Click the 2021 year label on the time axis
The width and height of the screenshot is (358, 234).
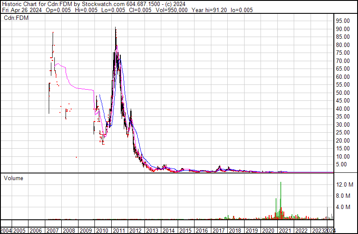[285, 231]
